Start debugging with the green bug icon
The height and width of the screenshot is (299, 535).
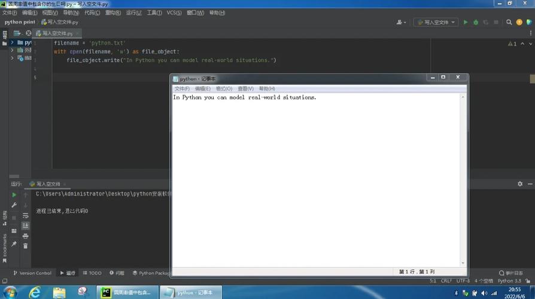point(476,22)
